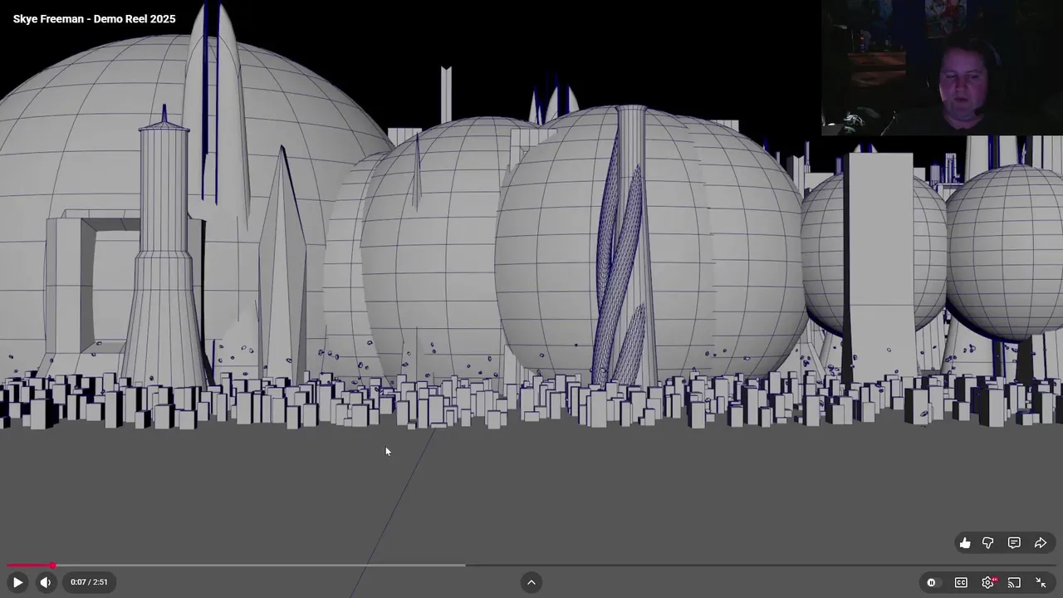The height and width of the screenshot is (598, 1063).
Task: Share the video using arrow icon
Action: (x=1041, y=543)
